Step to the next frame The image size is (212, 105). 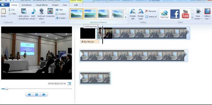(x=44, y=95)
